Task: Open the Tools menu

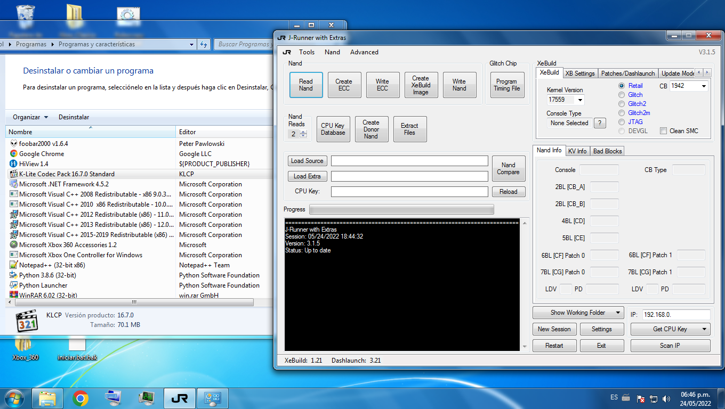Action: 307,52
